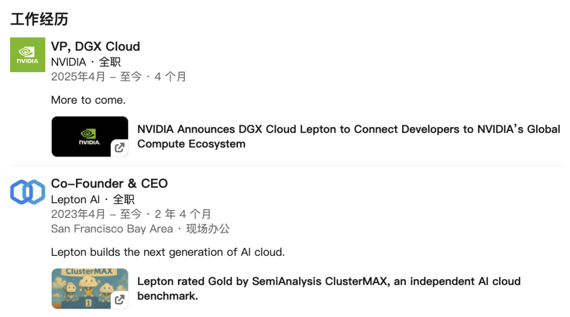Click the word benchmark. in Lepton headline
This screenshot has width=570, height=317.
(x=168, y=296)
